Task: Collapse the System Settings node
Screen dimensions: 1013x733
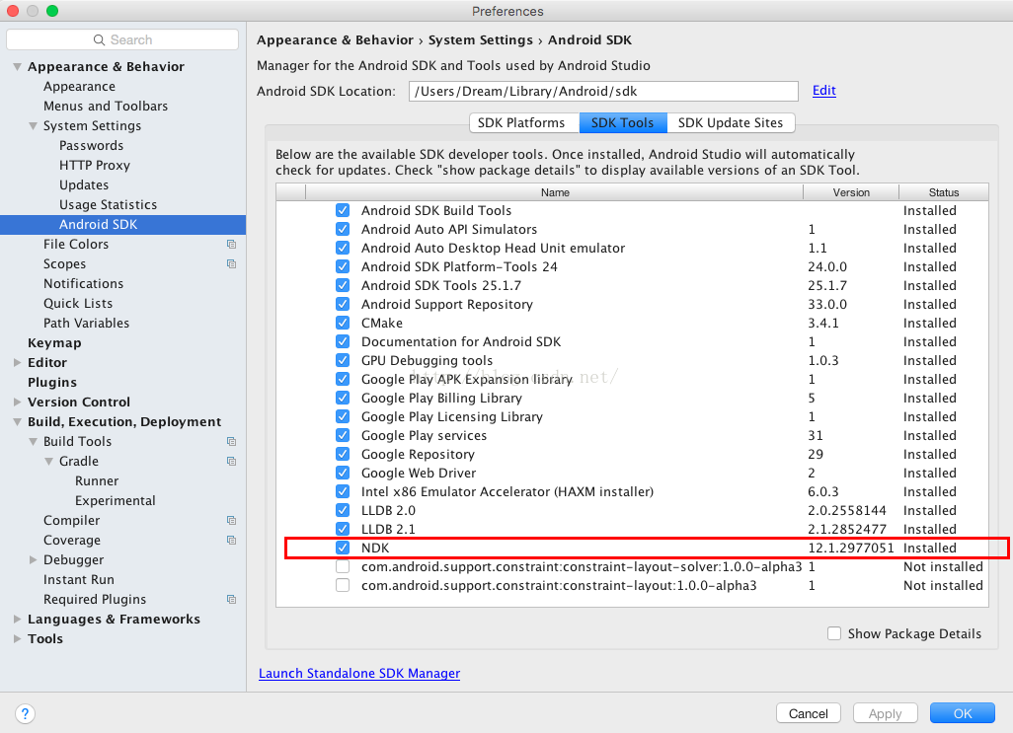Action: (33, 126)
